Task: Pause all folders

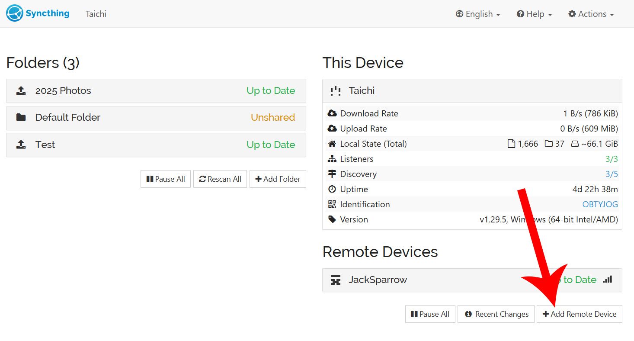Action: click(x=166, y=179)
